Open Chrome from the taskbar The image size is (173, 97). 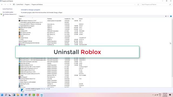click(x=30, y=95)
